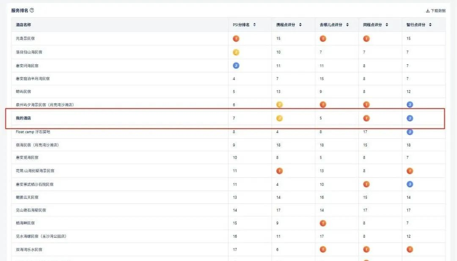457x261 pixels.
Task: Click 去哪儿点评分 medal in 栖海畔民宿 row
Action: [x=323, y=223]
